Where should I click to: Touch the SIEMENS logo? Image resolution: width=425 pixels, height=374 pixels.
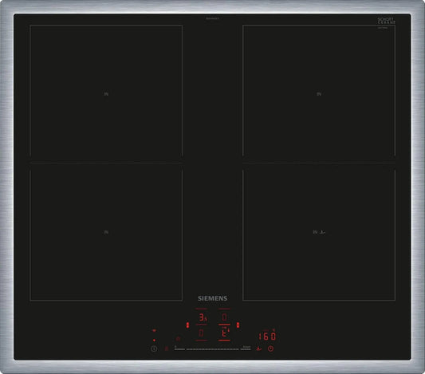point(212,298)
